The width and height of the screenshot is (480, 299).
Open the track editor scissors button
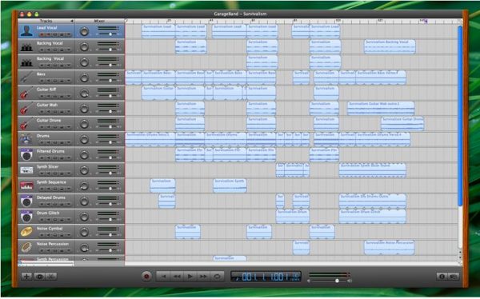tap(51, 277)
